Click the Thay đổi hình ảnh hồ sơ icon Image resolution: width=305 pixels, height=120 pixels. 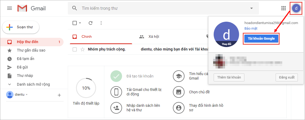click(179, 108)
